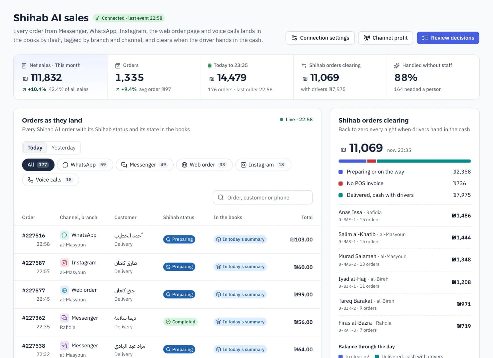Open driver Salim al-Khatib row

tap(405, 238)
